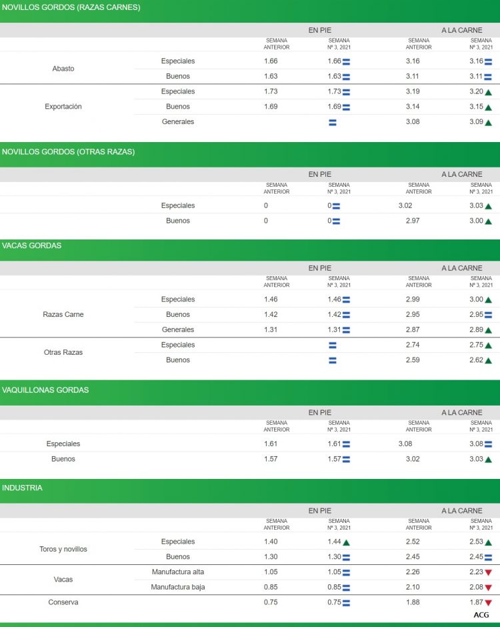500x627 pixels.
Task: Click the Novillos Gordos (Otras Razas) header
Action: pyautogui.click(x=68, y=151)
